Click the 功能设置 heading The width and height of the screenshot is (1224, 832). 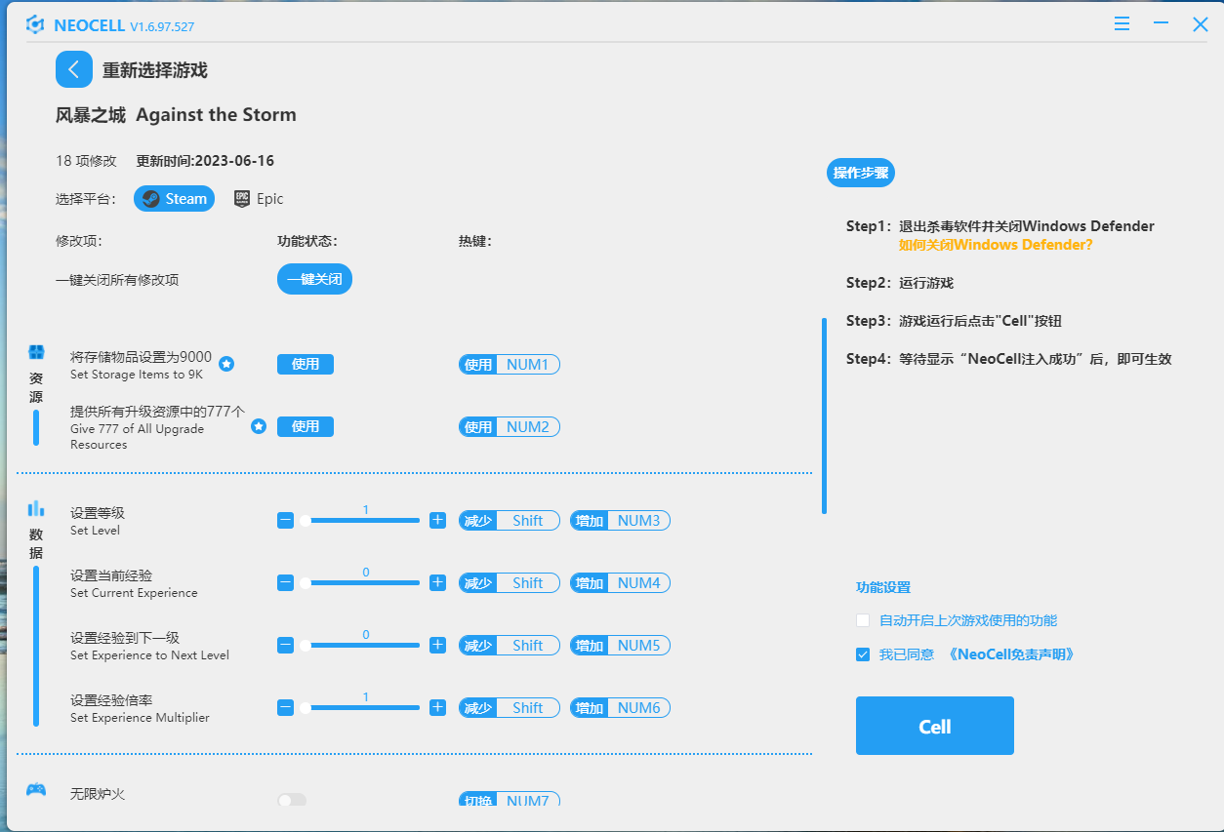click(x=883, y=587)
